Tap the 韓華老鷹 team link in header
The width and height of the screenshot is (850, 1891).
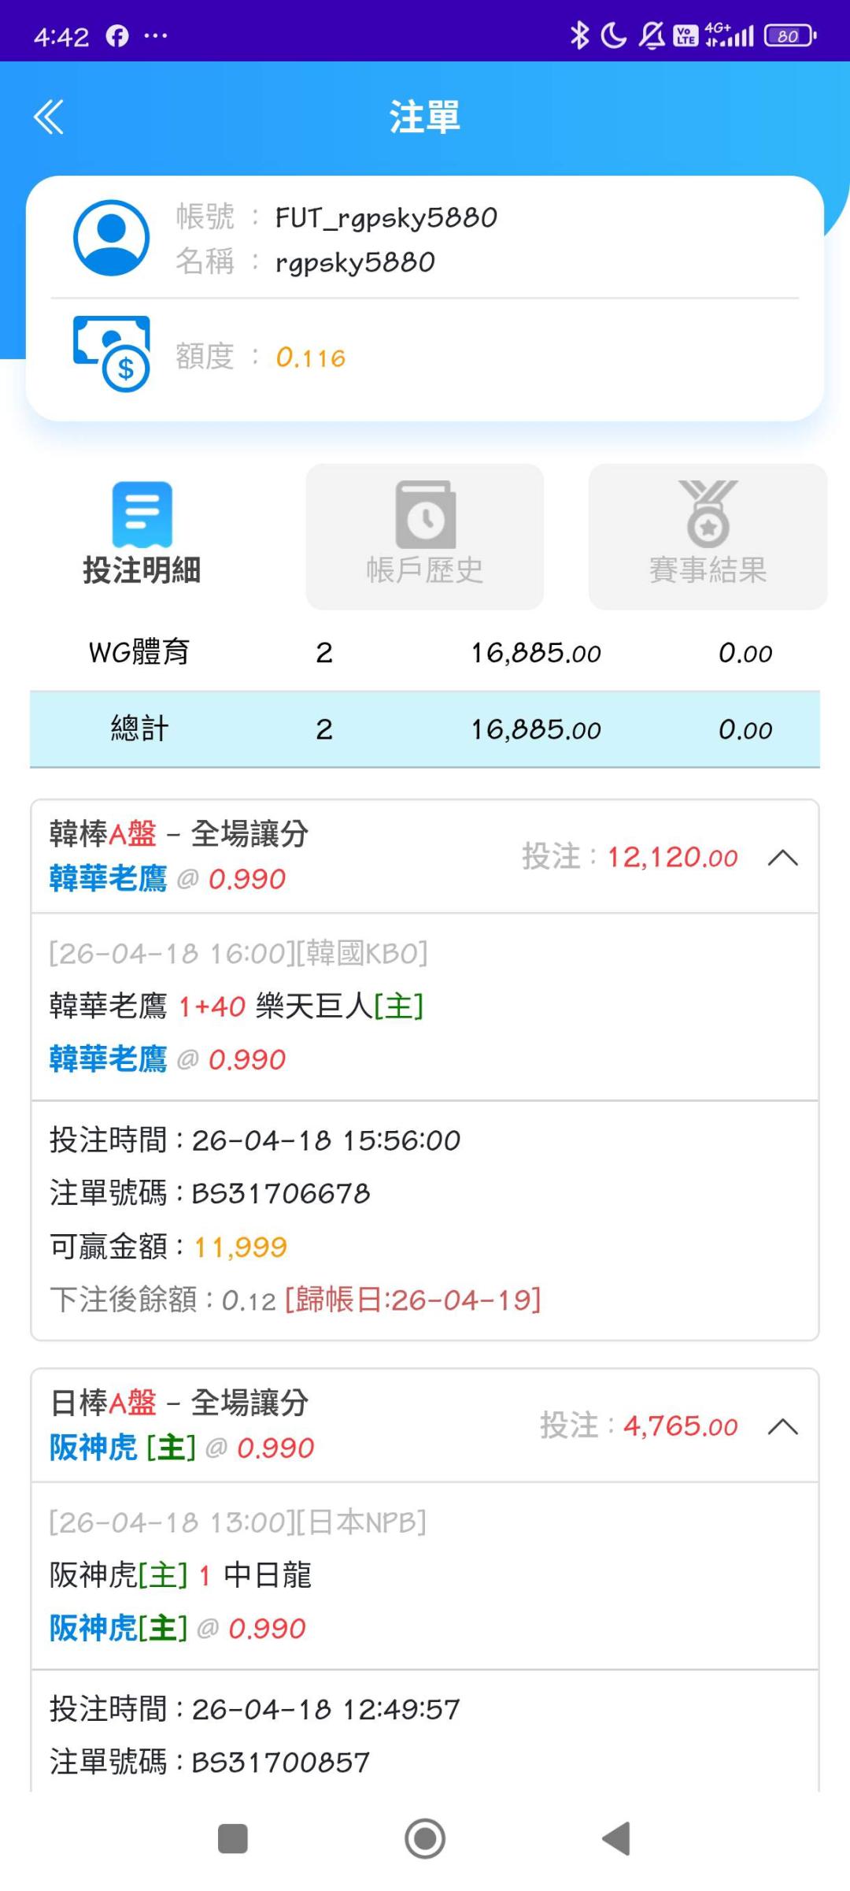point(108,879)
